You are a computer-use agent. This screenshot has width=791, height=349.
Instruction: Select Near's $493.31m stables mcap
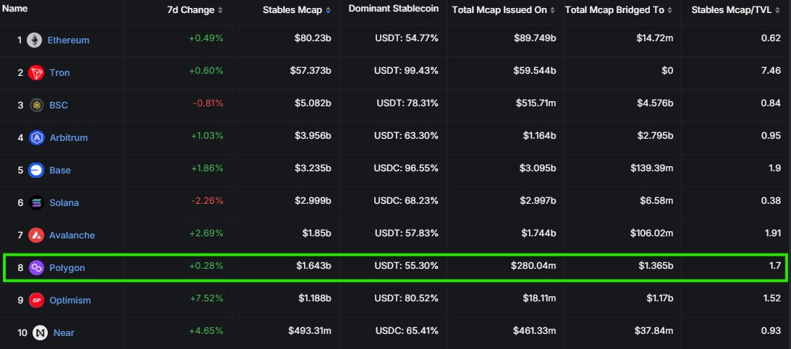pos(310,331)
